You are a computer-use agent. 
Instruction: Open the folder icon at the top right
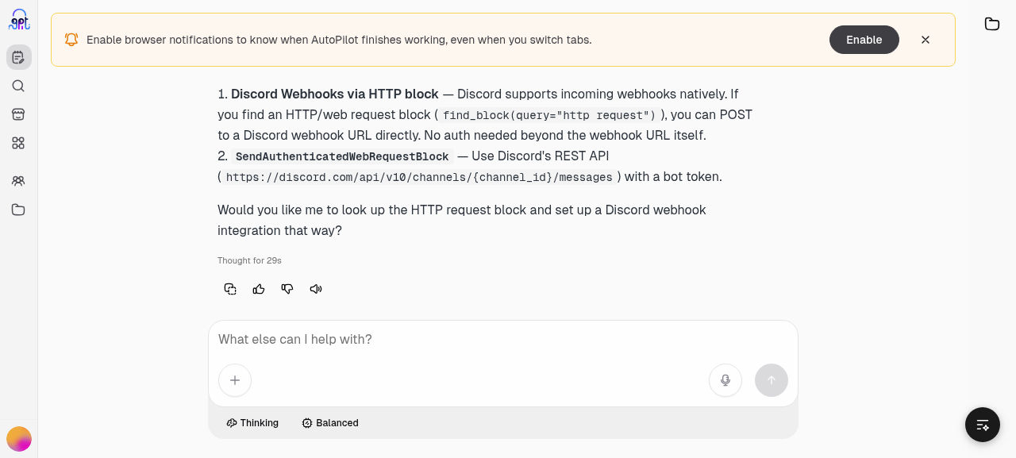click(x=992, y=24)
